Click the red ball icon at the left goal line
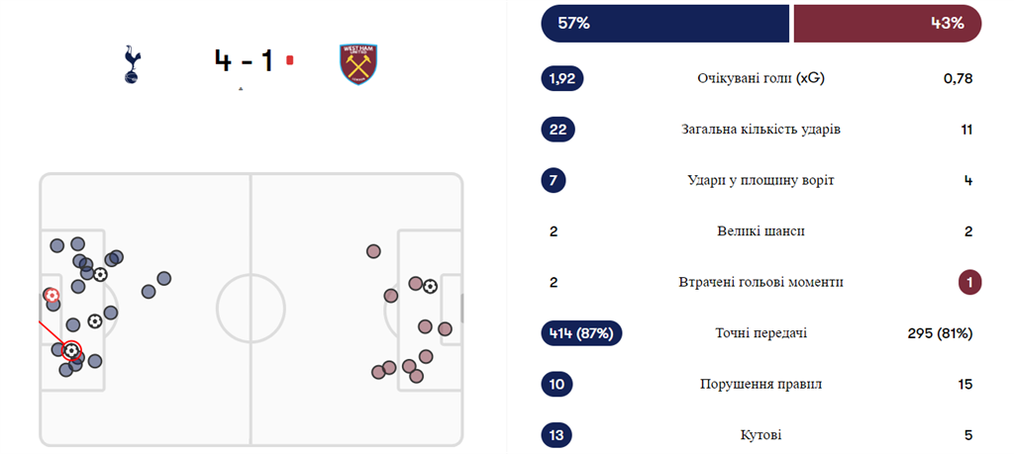This screenshot has width=1014, height=454. point(51,295)
